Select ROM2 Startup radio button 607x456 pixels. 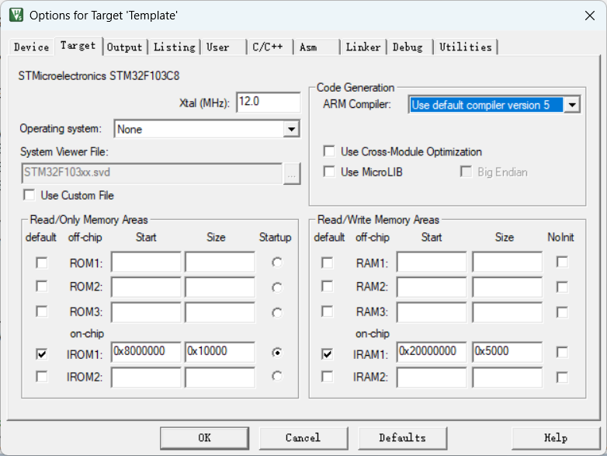tap(277, 287)
